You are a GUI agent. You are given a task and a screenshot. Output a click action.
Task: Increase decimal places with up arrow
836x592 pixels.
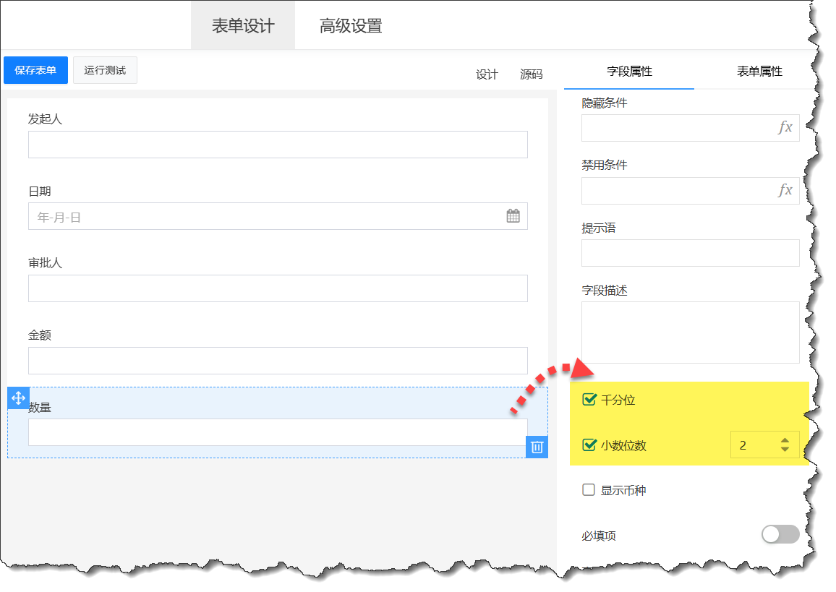pos(785,440)
